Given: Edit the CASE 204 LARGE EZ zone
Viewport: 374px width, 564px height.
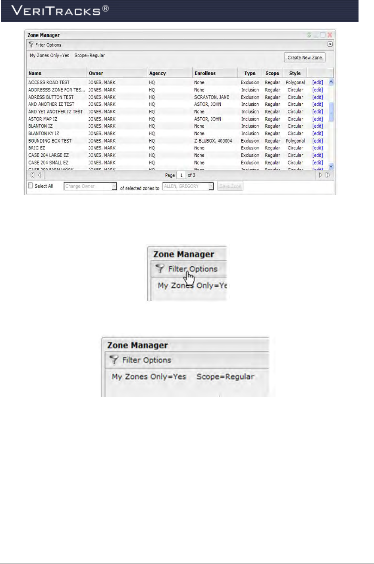Looking at the screenshot, I should tap(318, 155).
